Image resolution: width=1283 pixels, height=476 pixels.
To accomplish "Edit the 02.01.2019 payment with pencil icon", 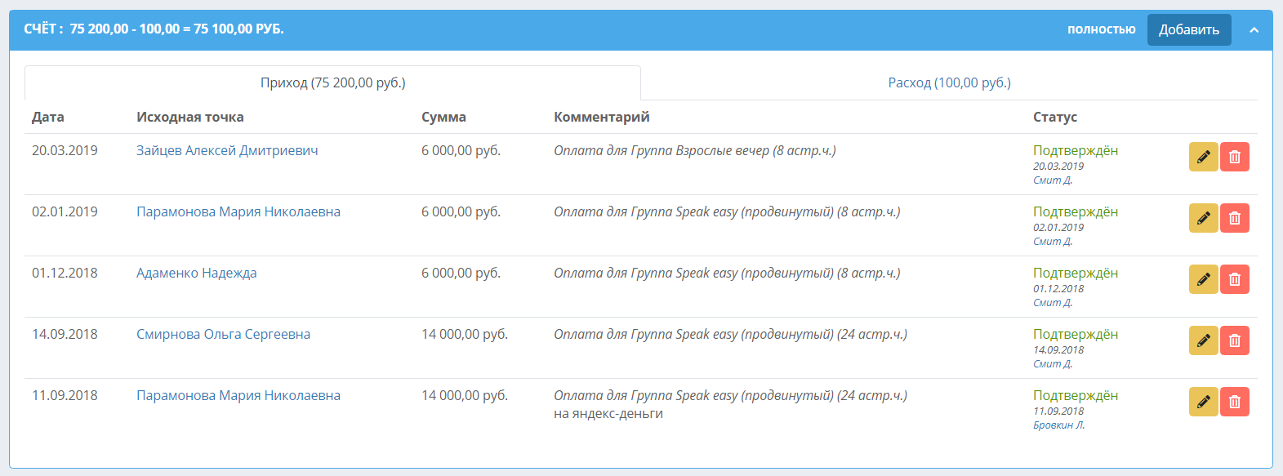I will (1203, 218).
